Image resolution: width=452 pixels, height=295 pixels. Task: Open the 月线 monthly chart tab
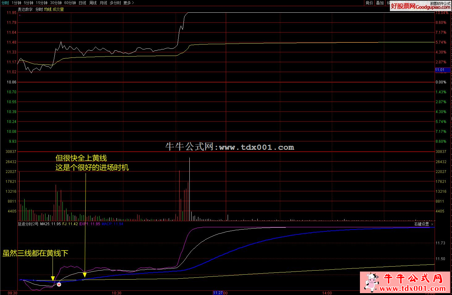pos(103,3)
